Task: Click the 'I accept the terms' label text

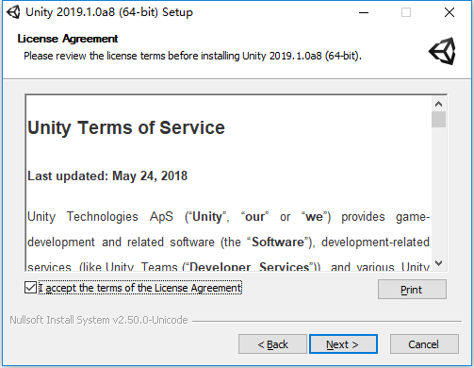Action: point(140,288)
